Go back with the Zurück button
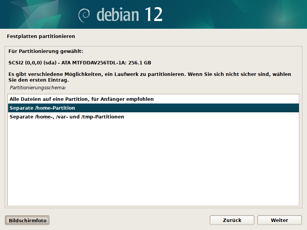This screenshot has width=307, height=230. pos(232,220)
